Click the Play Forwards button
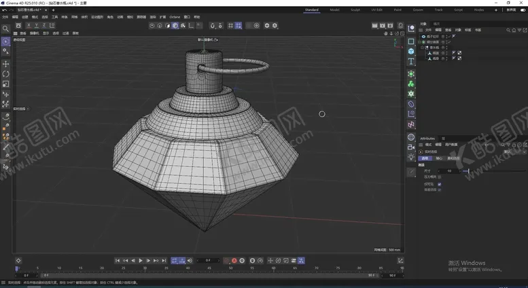The image size is (528, 288). [x=141, y=260]
